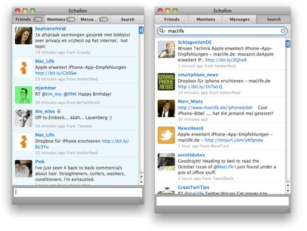Open Mac_Life username above iPhone-App tweet
The width and height of the screenshot is (307, 231).
coord(45,61)
